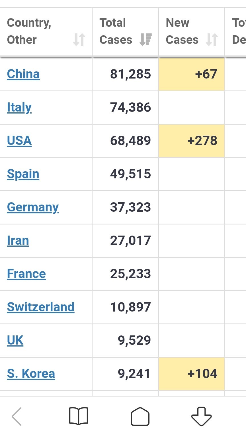Go to browser home icon

tap(140, 417)
